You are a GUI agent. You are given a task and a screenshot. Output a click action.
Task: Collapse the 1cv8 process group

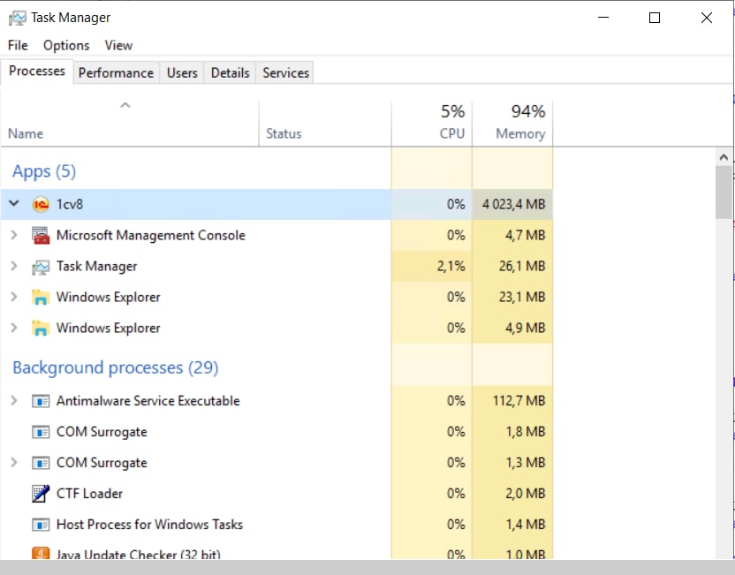(x=13, y=204)
